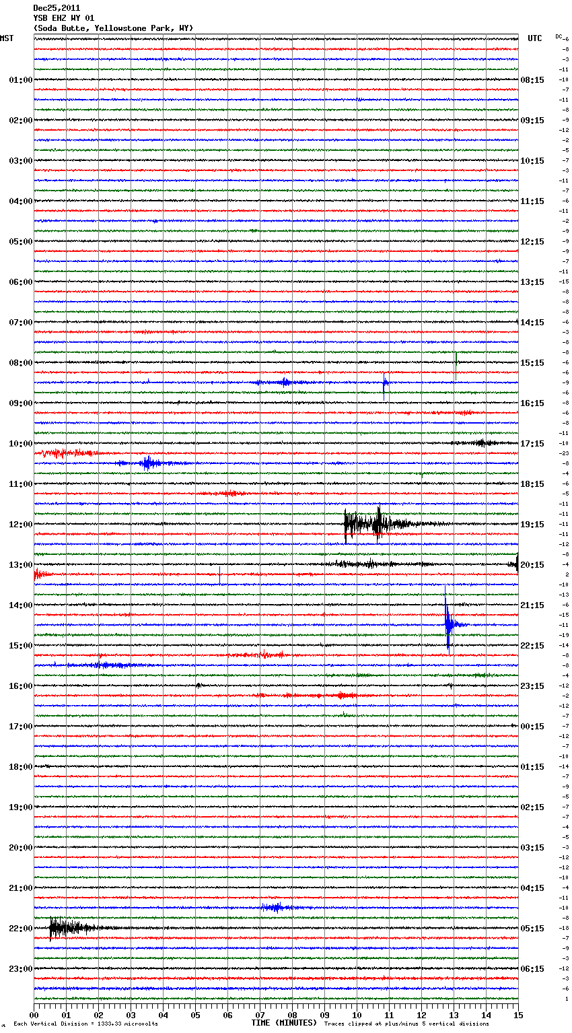The height and width of the screenshot is (1033, 572).
Task: Click the 23:15 UTC time label
Action: click(x=532, y=686)
